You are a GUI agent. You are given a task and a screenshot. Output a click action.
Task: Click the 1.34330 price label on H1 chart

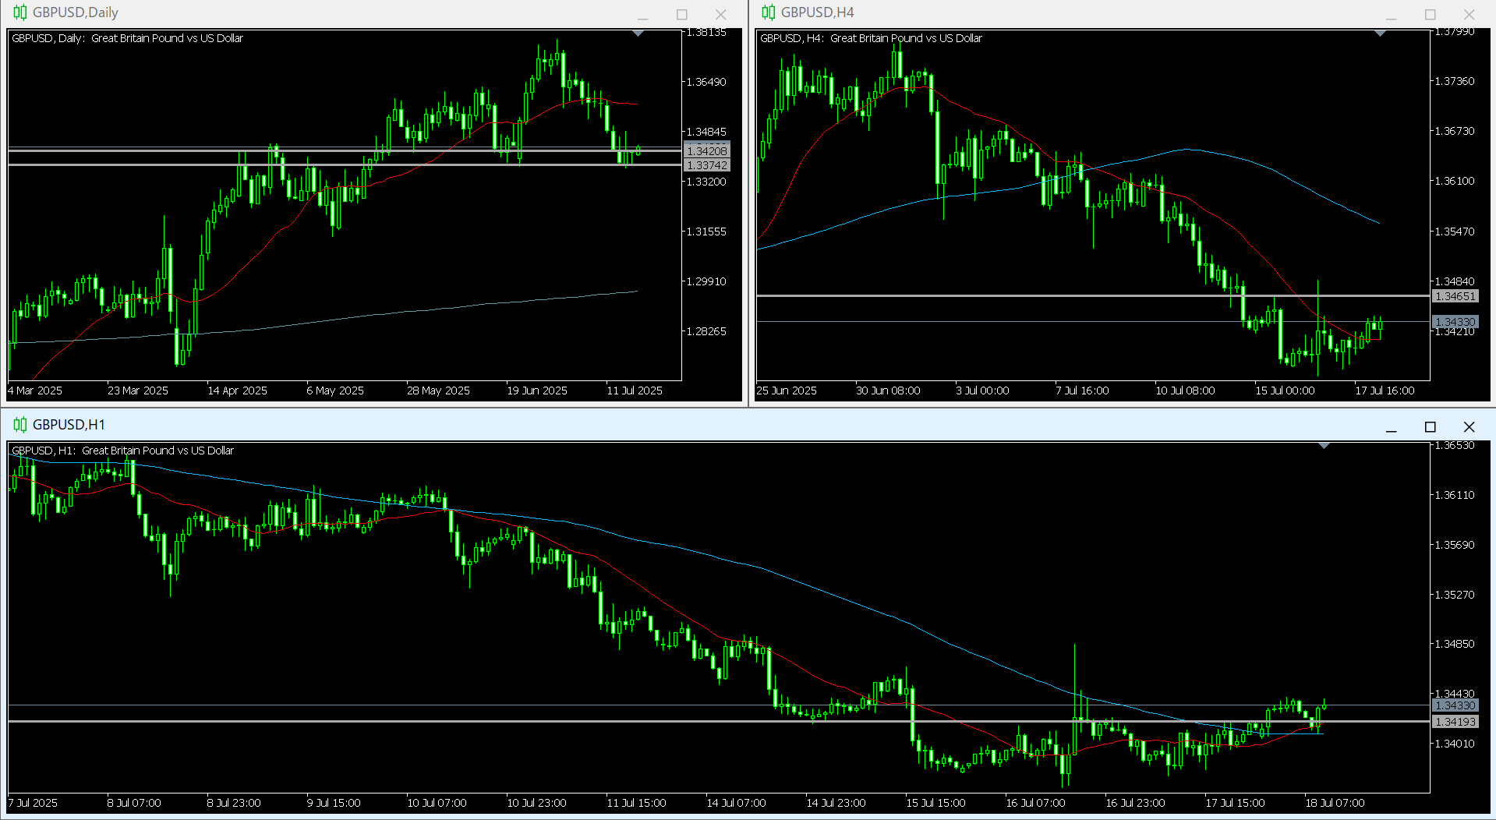1455,705
